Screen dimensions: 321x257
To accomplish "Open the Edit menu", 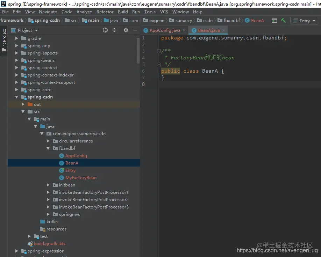I will coord(17,12).
